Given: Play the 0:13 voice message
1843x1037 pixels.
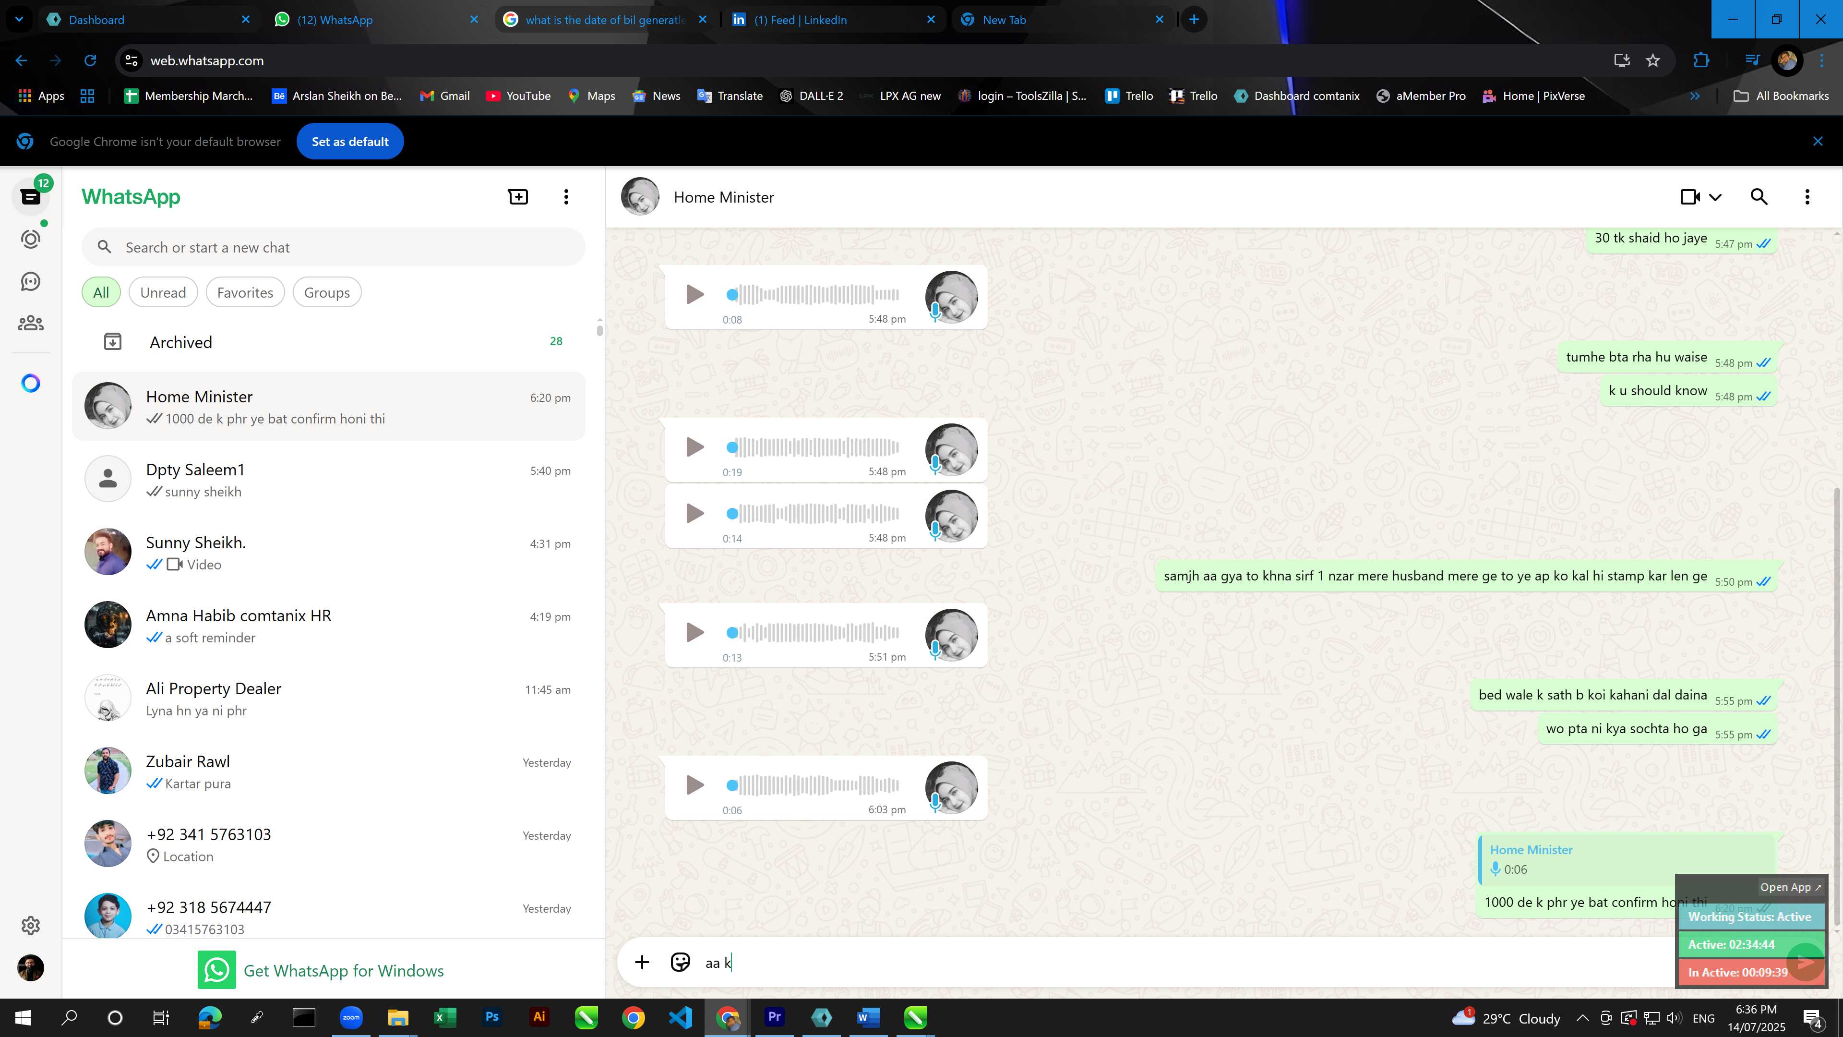Looking at the screenshot, I should (x=694, y=632).
